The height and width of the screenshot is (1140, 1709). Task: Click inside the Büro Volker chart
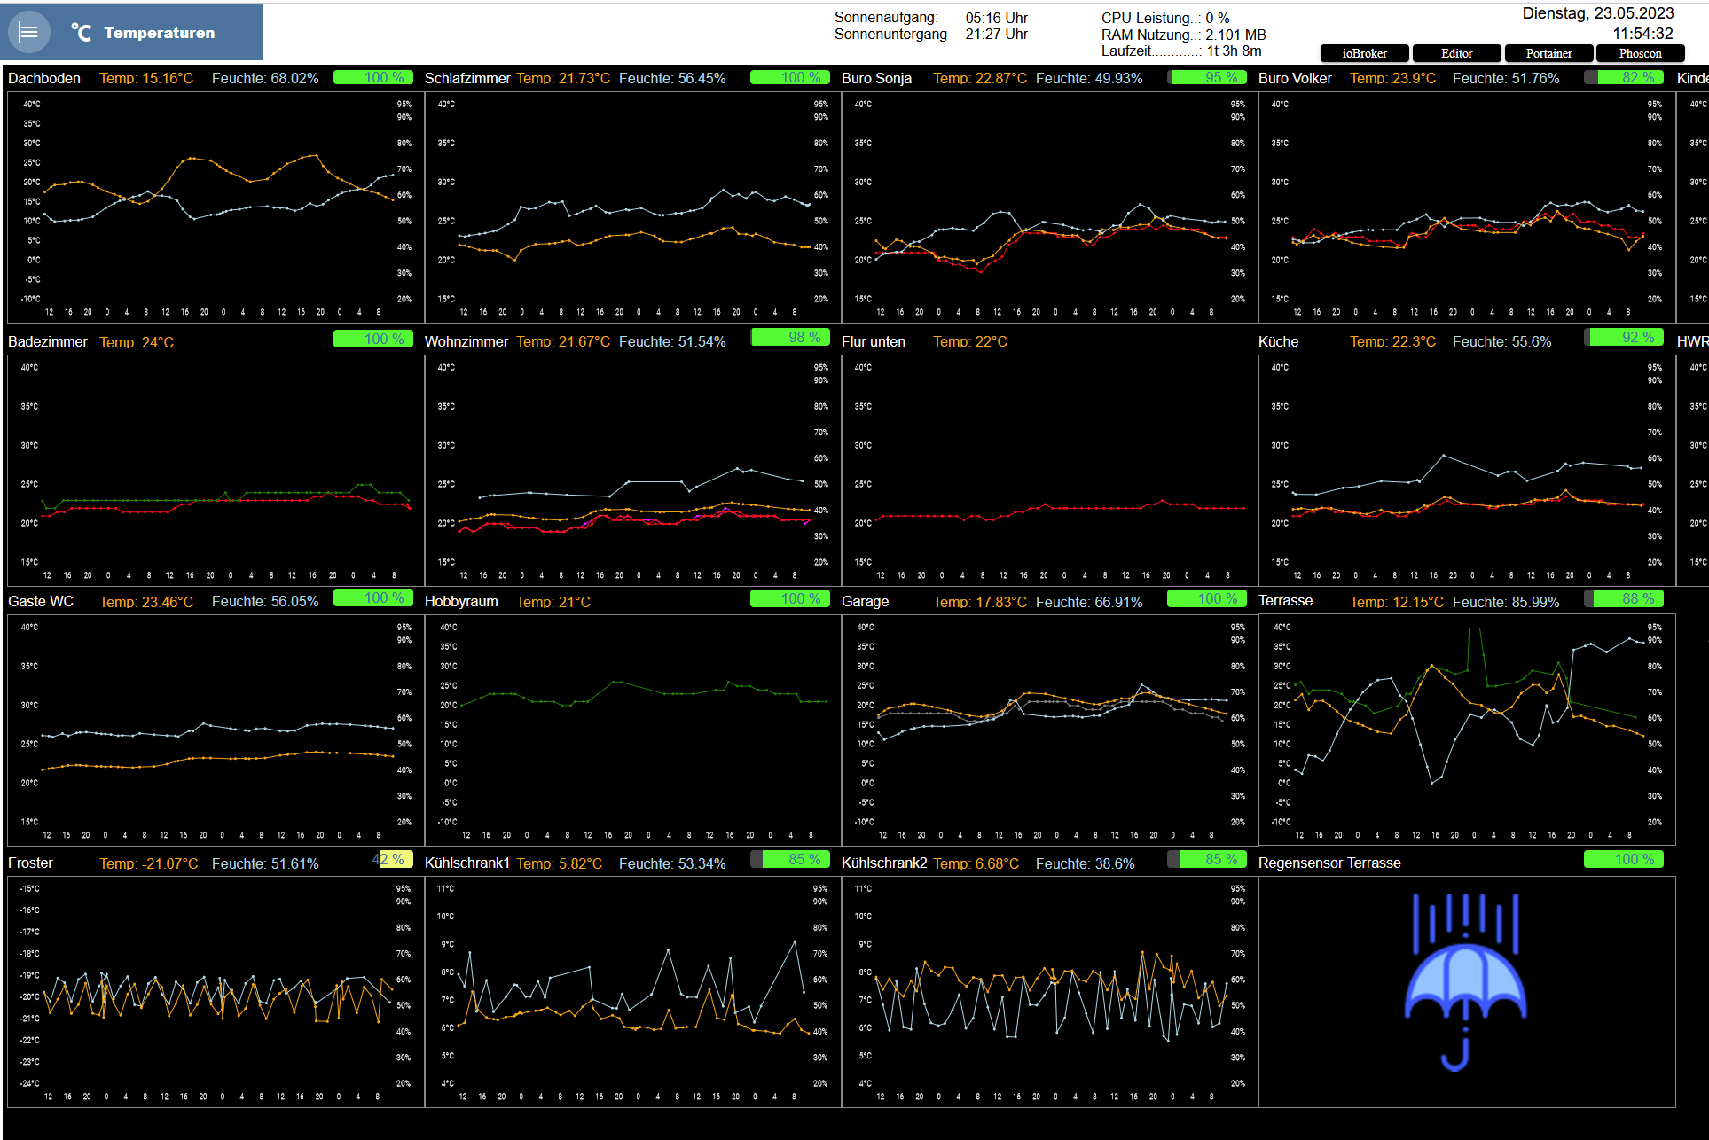click(x=1466, y=207)
